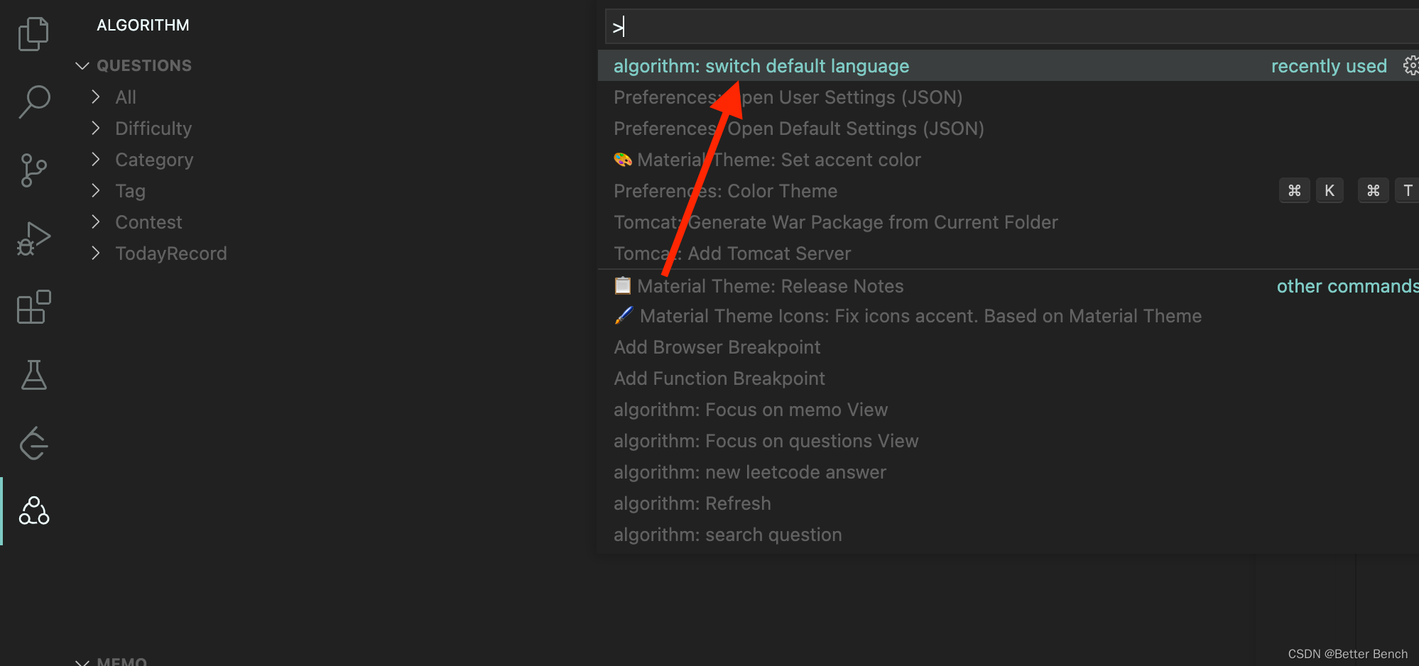Open the Run and Debug view
Screen dimensions: 1419x666
[x=33, y=239]
